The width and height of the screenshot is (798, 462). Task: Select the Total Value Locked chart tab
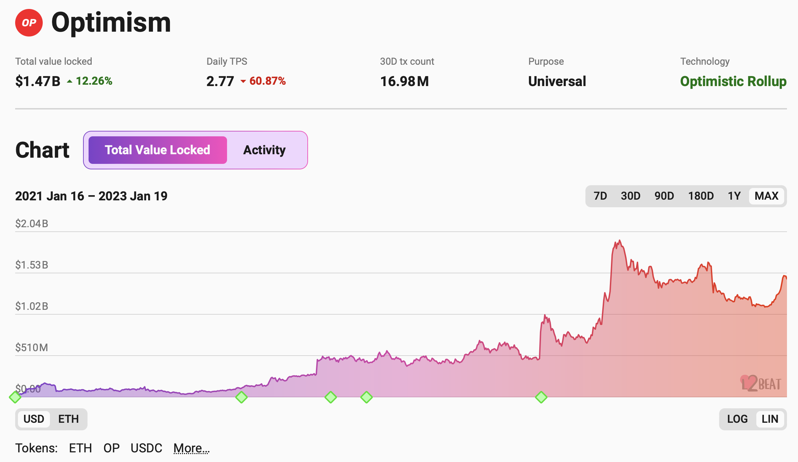[x=157, y=150]
